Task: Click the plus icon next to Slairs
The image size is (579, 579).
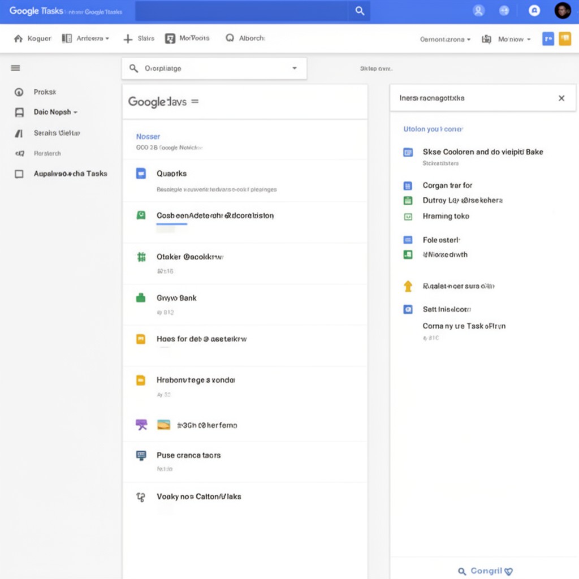Action: pyautogui.click(x=128, y=38)
